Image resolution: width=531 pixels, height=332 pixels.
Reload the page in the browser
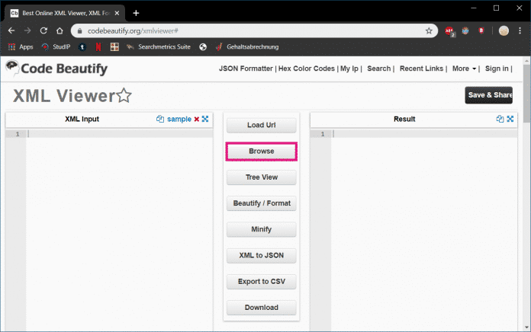(44, 30)
